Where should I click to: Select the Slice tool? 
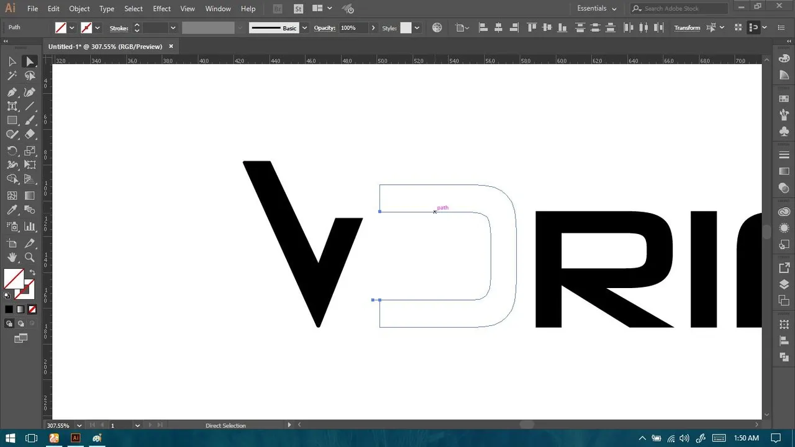(x=30, y=243)
